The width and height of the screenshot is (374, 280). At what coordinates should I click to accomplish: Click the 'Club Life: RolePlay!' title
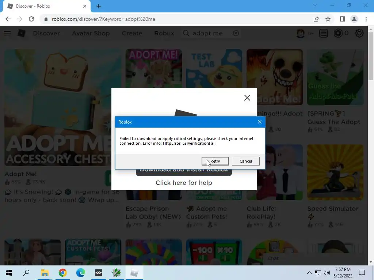[261, 213]
